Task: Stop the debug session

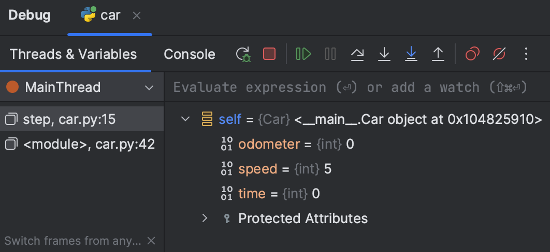Action: pos(269,54)
